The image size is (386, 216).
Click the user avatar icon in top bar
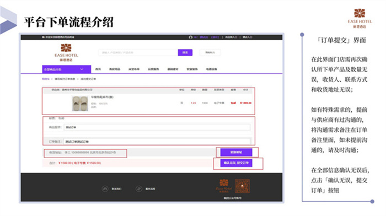coord(191,37)
